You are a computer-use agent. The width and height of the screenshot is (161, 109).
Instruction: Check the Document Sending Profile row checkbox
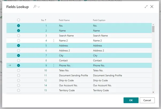tap(18, 75)
